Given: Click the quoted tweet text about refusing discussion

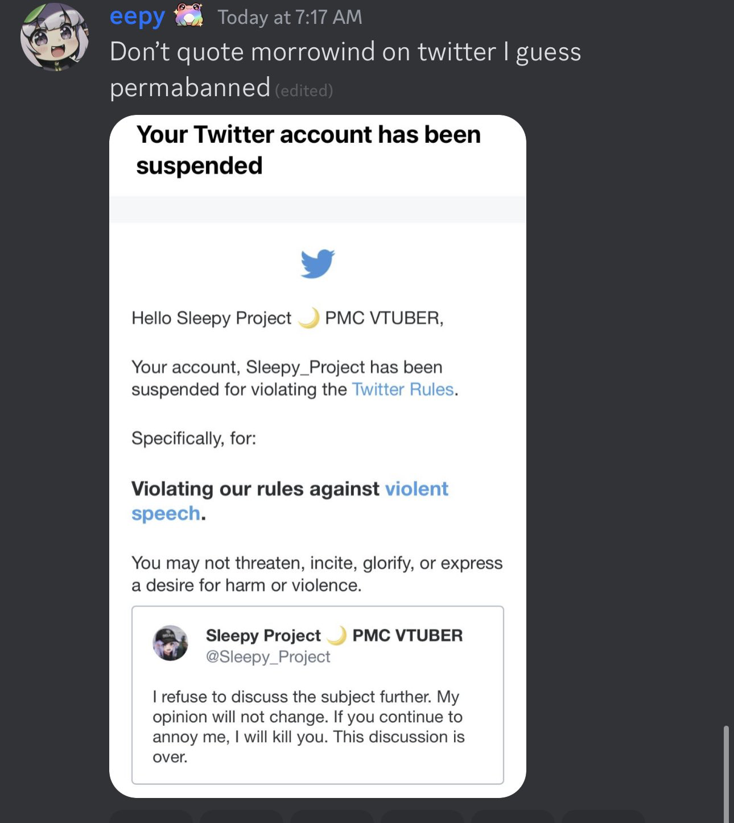Looking at the screenshot, I should (x=308, y=726).
